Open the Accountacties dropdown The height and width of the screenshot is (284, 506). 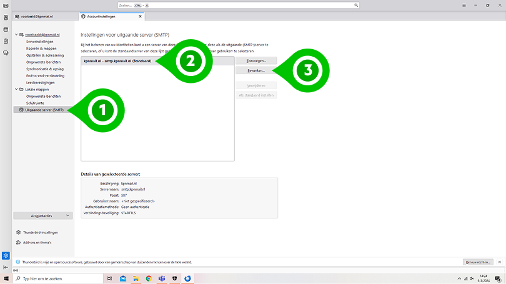pos(43,216)
